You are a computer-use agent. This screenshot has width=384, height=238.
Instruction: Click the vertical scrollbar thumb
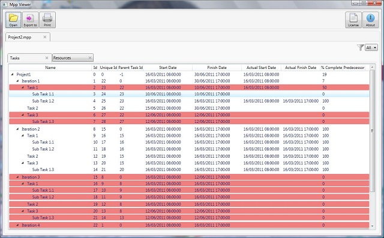tap(372, 131)
